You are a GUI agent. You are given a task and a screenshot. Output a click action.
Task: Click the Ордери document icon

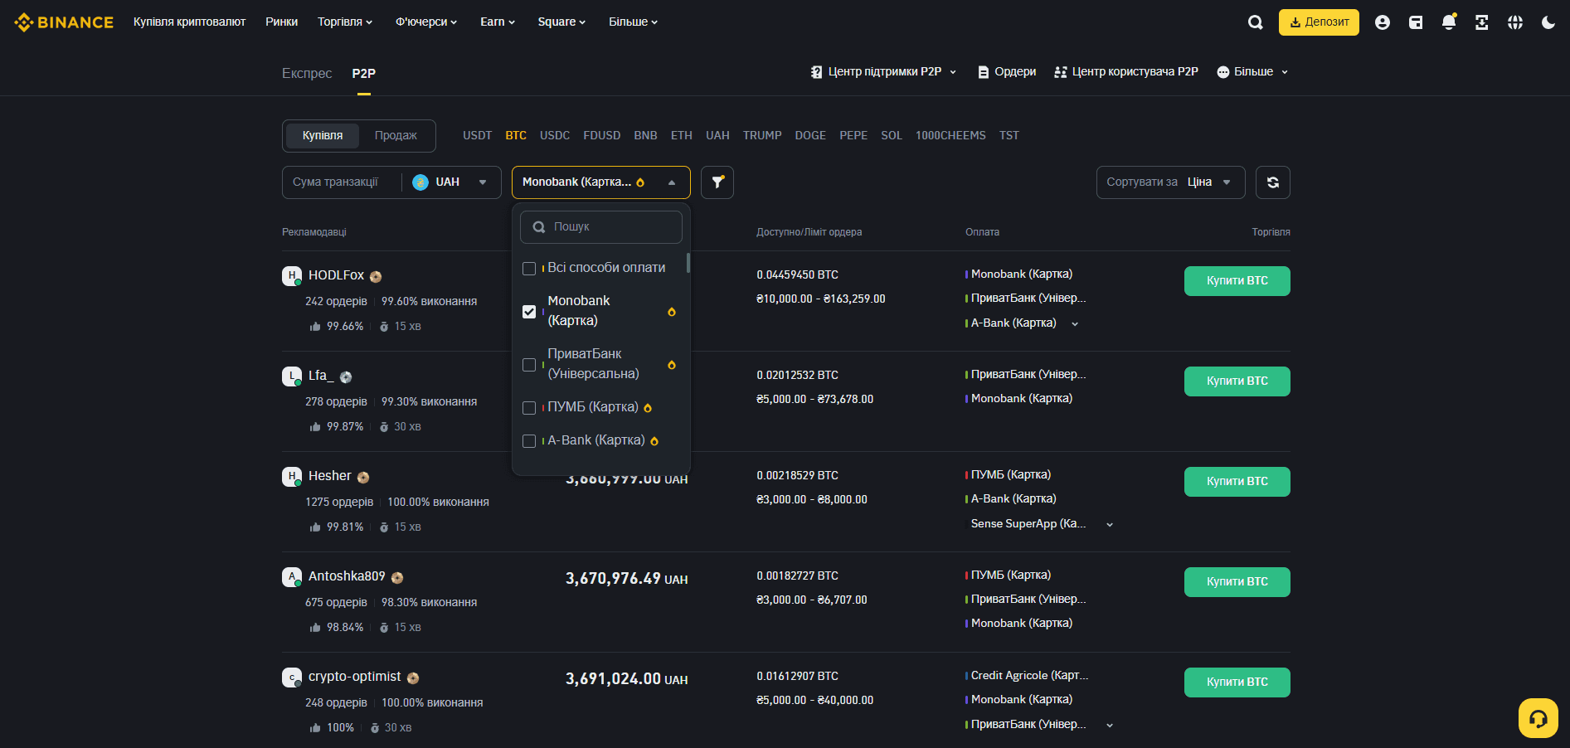984,72
